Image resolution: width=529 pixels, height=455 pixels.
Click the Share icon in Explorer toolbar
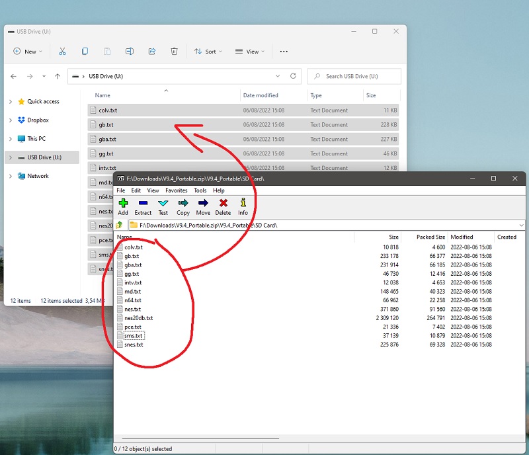click(152, 52)
